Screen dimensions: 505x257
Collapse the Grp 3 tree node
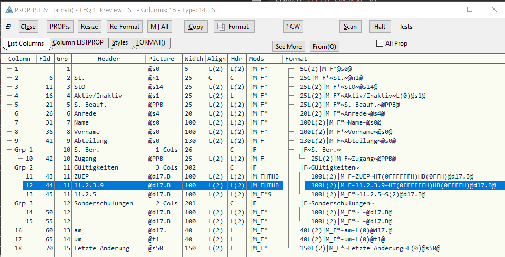click(23, 203)
